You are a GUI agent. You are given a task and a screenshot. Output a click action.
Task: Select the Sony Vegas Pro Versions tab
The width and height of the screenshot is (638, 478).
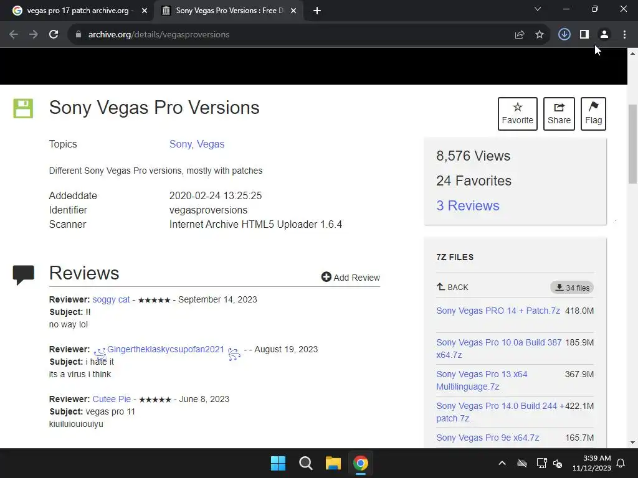pos(228,11)
